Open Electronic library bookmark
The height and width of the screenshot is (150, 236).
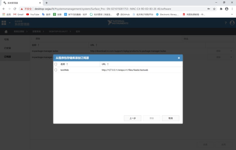point(167,14)
